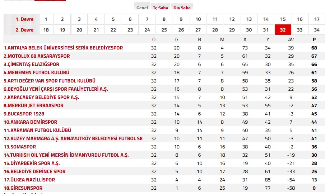Choose week 18 in 2. Devre

(46, 30)
